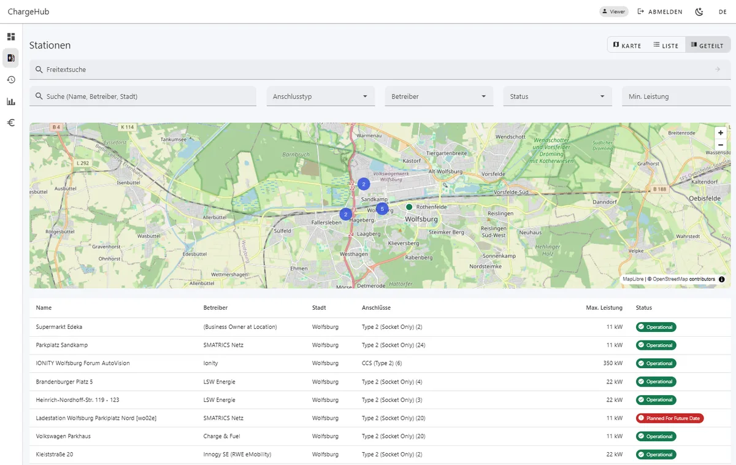Click Operational badge for Supermarkt Edeka
The image size is (736, 465).
tap(656, 327)
